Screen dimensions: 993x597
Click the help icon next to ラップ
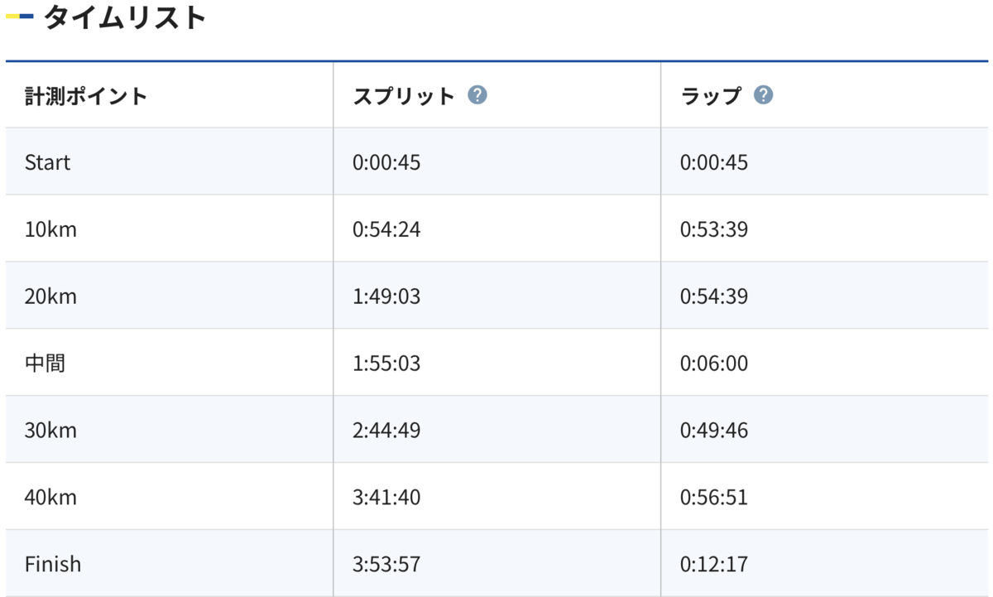click(763, 95)
